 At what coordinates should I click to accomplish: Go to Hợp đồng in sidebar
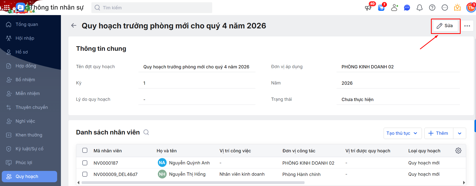[26, 66]
